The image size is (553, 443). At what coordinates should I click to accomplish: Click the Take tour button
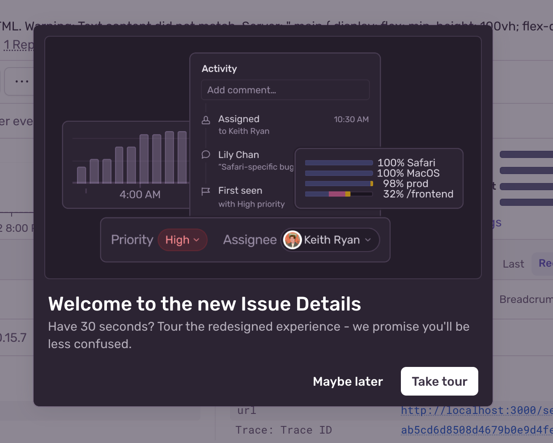[439, 381]
